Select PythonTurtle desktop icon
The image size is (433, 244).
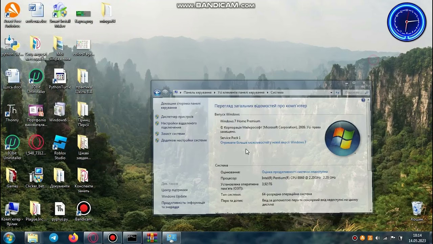(x=60, y=79)
